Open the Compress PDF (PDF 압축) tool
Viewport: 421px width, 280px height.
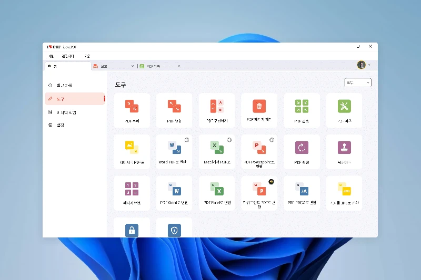point(302,111)
